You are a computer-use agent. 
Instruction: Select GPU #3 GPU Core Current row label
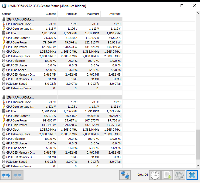click(18, 116)
